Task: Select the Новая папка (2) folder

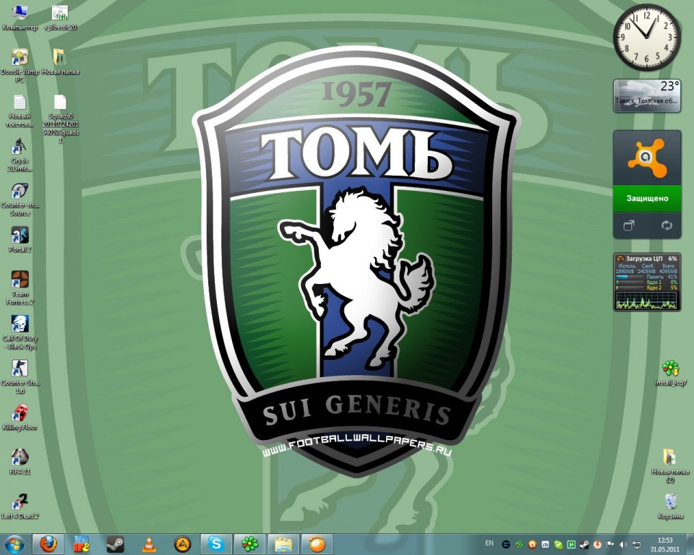Action: pos(671,465)
